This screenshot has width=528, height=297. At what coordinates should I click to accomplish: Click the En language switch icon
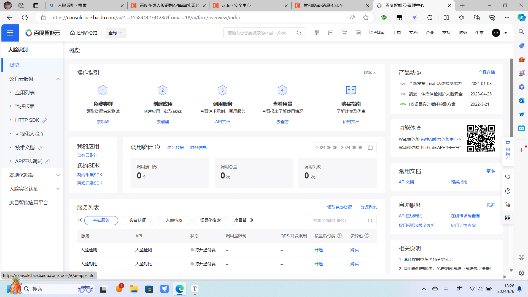point(358,33)
